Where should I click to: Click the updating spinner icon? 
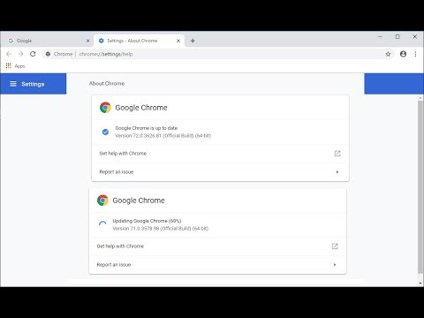[x=102, y=224]
